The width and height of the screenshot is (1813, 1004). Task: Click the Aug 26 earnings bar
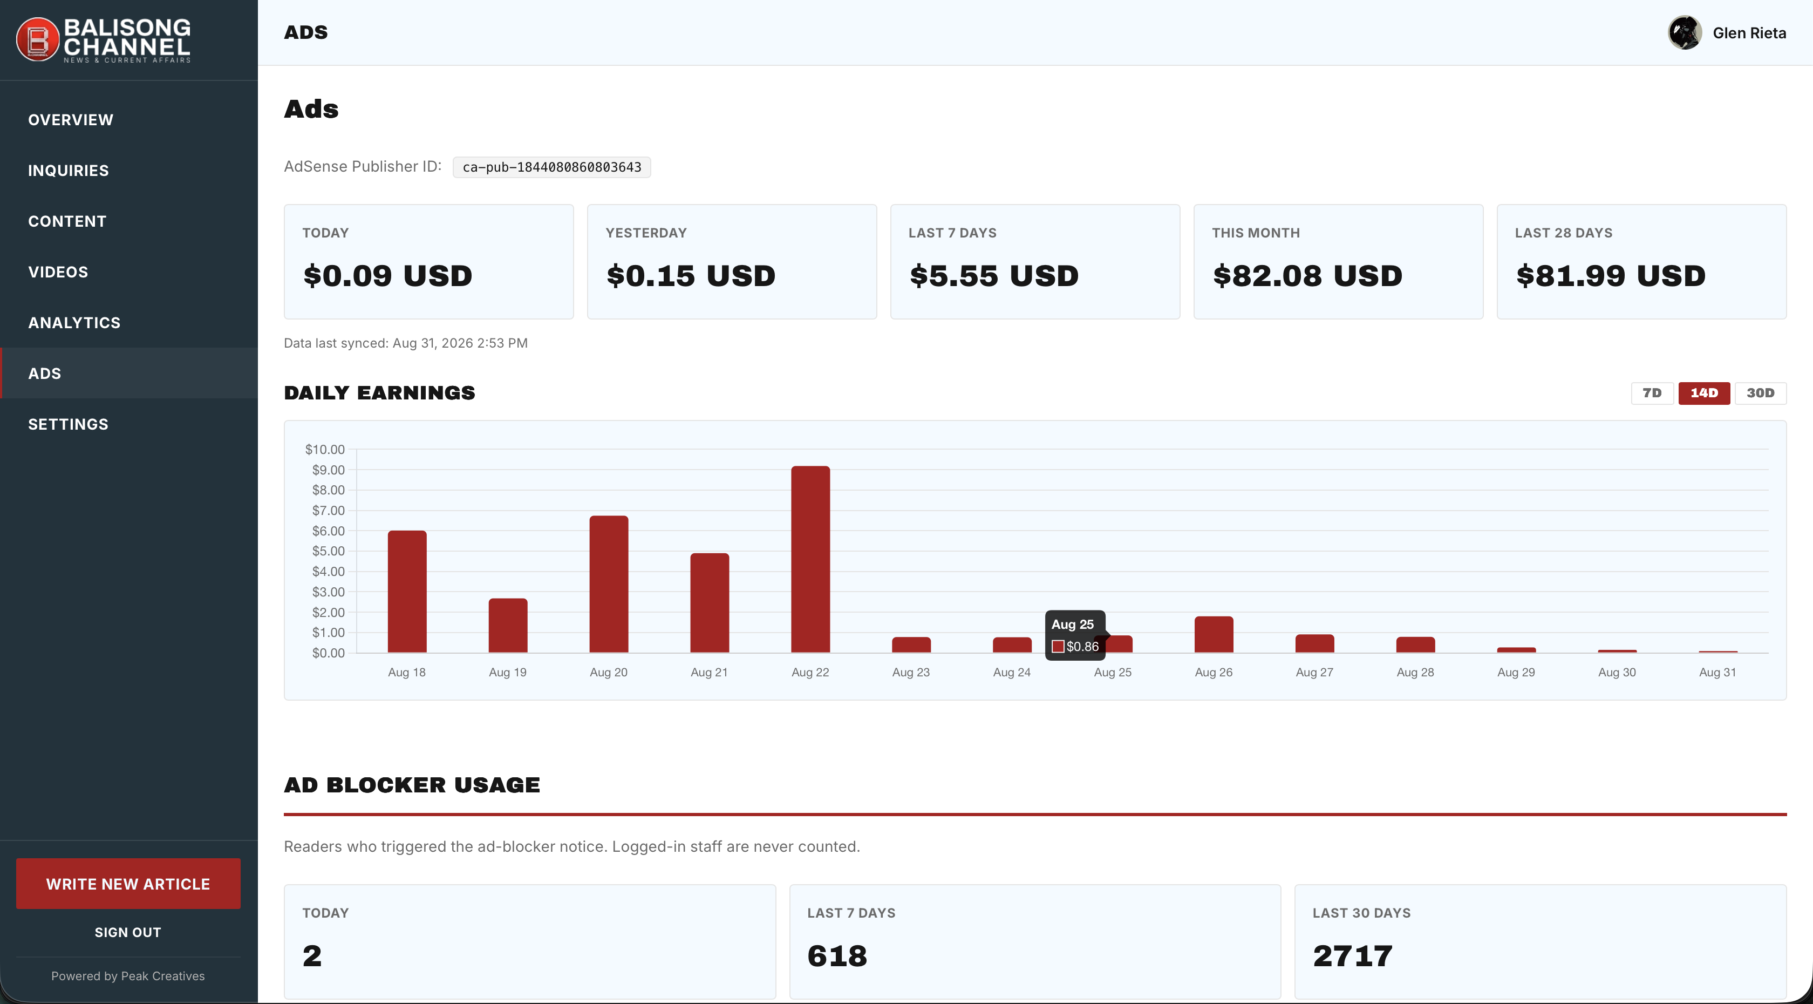pyautogui.click(x=1214, y=634)
